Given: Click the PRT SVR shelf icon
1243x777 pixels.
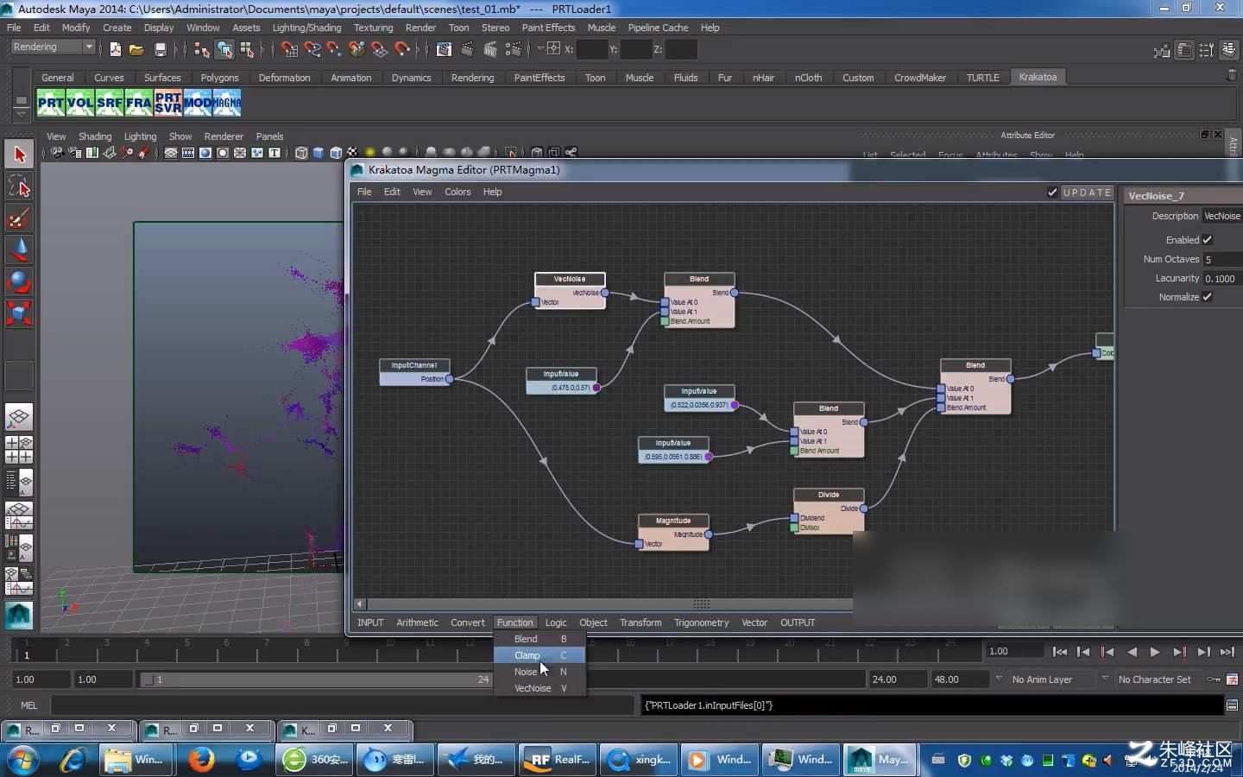Looking at the screenshot, I should coord(168,104).
